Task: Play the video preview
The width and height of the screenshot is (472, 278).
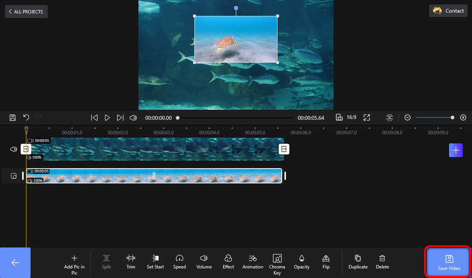Action: [107, 118]
